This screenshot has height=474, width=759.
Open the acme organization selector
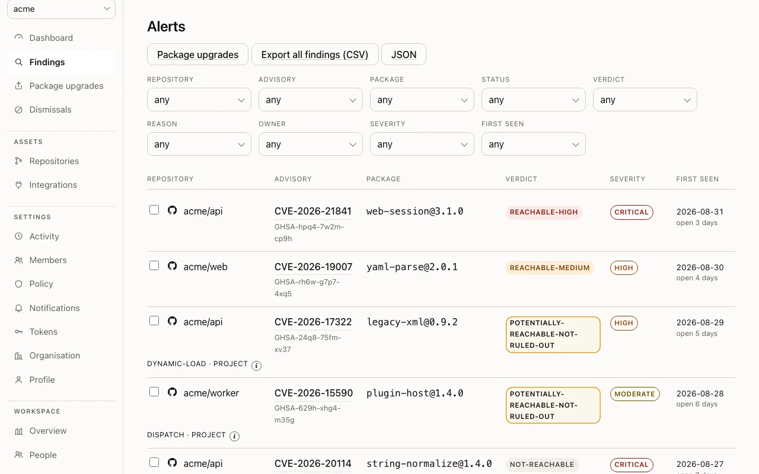pyautogui.click(x=61, y=9)
